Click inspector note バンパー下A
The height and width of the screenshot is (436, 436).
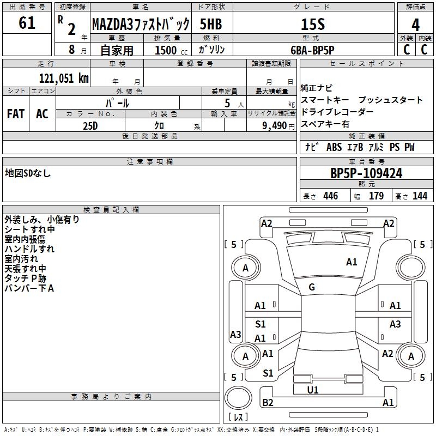(x=29, y=288)
